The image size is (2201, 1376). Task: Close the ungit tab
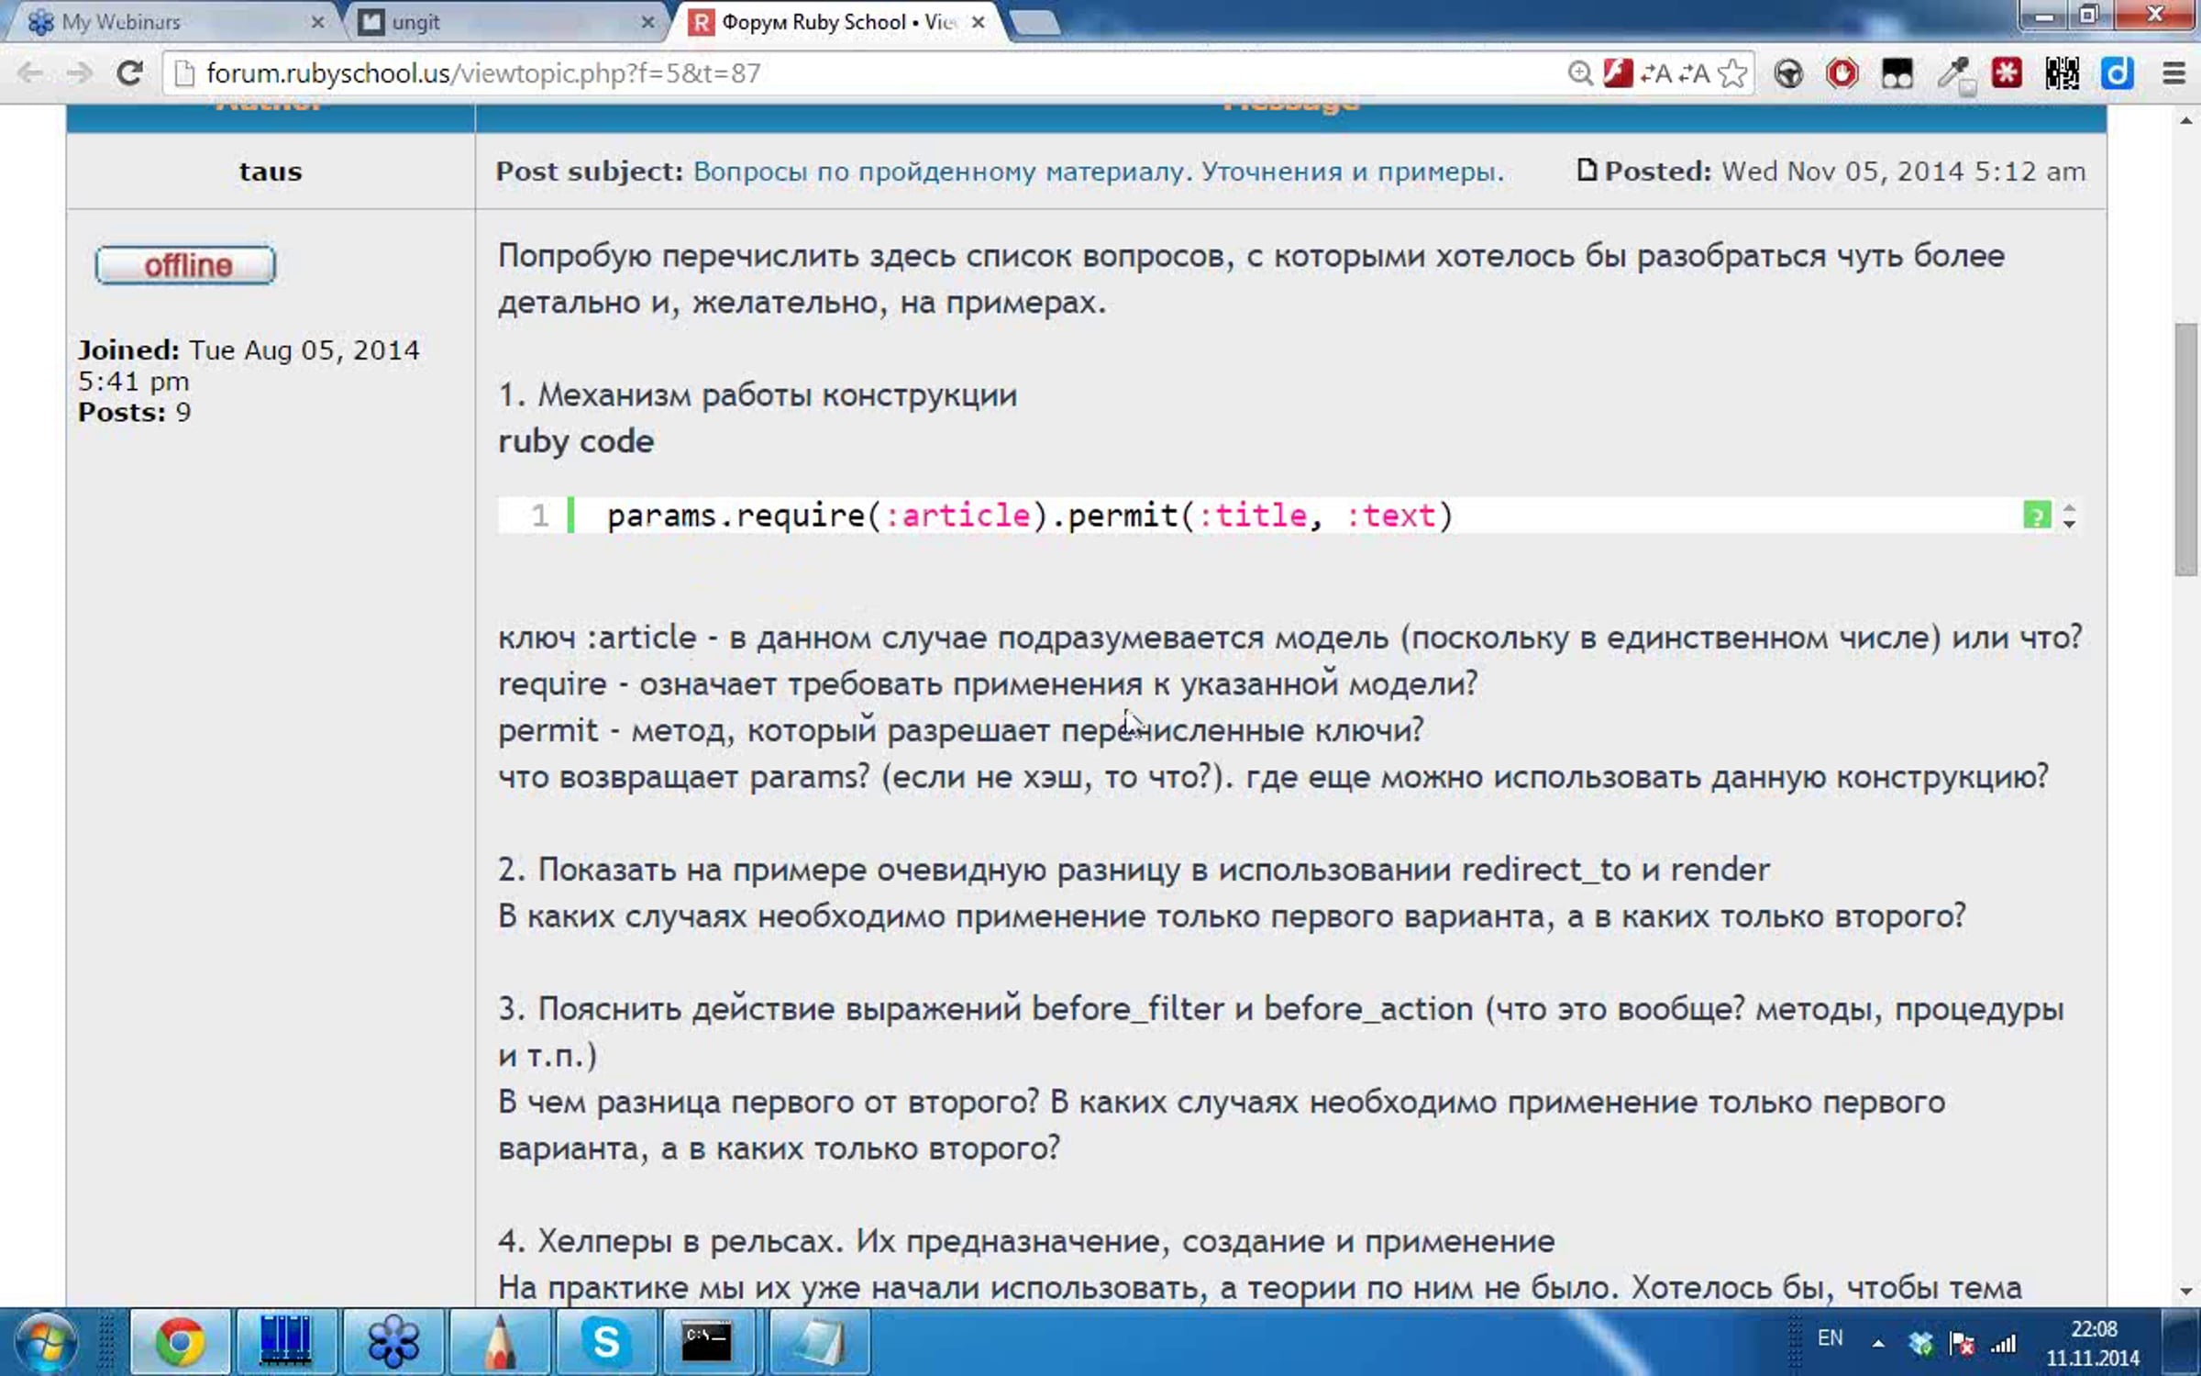pyautogui.click(x=647, y=22)
